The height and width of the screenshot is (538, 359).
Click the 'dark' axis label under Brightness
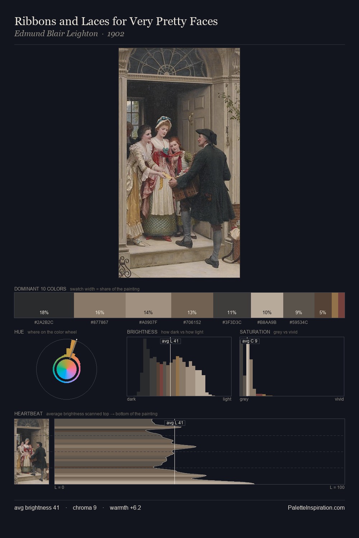pos(131,399)
